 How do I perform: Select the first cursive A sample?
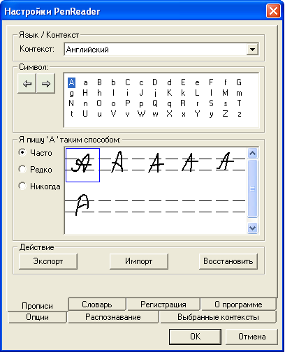(x=82, y=165)
